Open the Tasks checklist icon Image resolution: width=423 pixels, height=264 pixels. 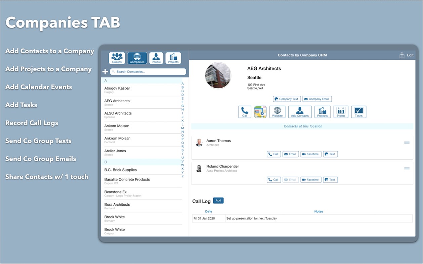358,112
